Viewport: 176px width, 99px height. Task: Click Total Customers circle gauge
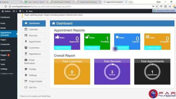(x=72, y=72)
